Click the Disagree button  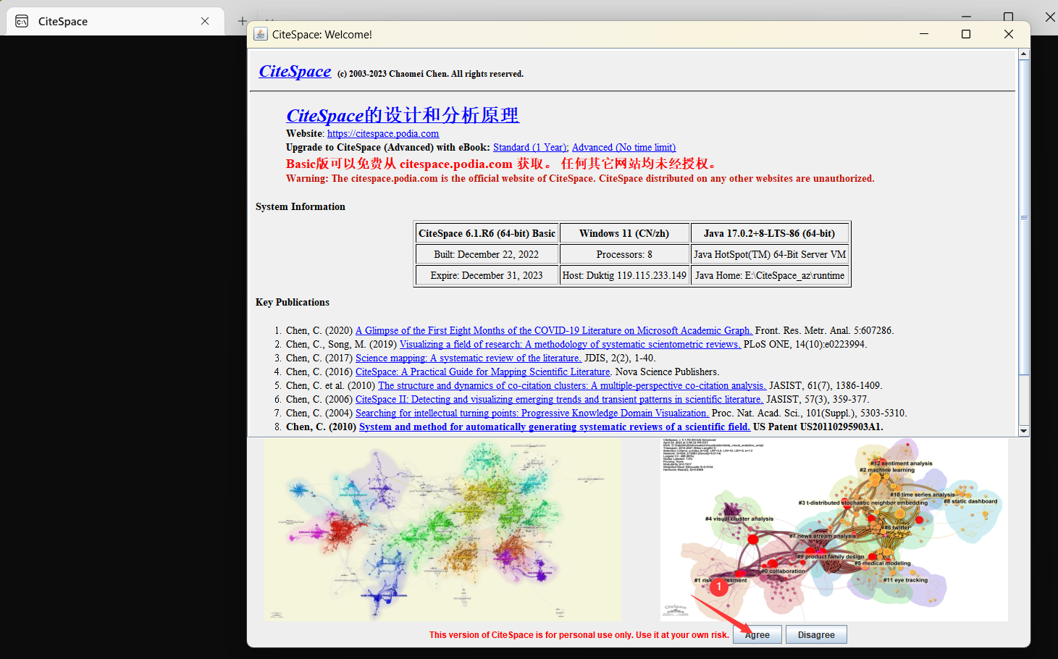click(816, 634)
